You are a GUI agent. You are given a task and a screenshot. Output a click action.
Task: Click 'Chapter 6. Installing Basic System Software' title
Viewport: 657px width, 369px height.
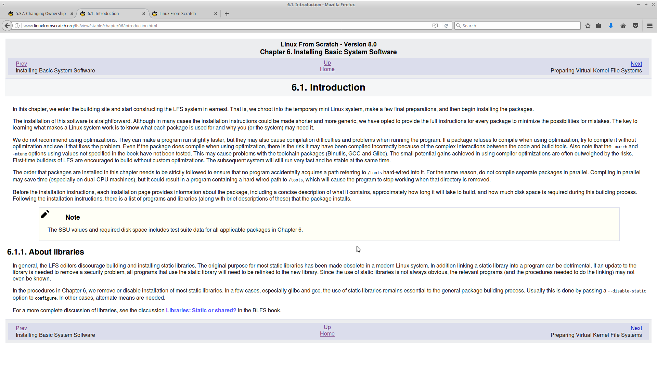[x=328, y=52]
